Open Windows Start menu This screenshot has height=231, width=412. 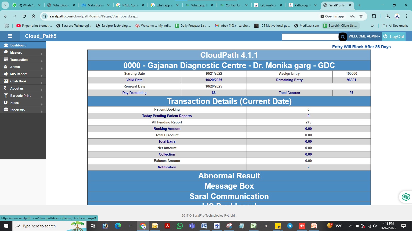coord(6,226)
